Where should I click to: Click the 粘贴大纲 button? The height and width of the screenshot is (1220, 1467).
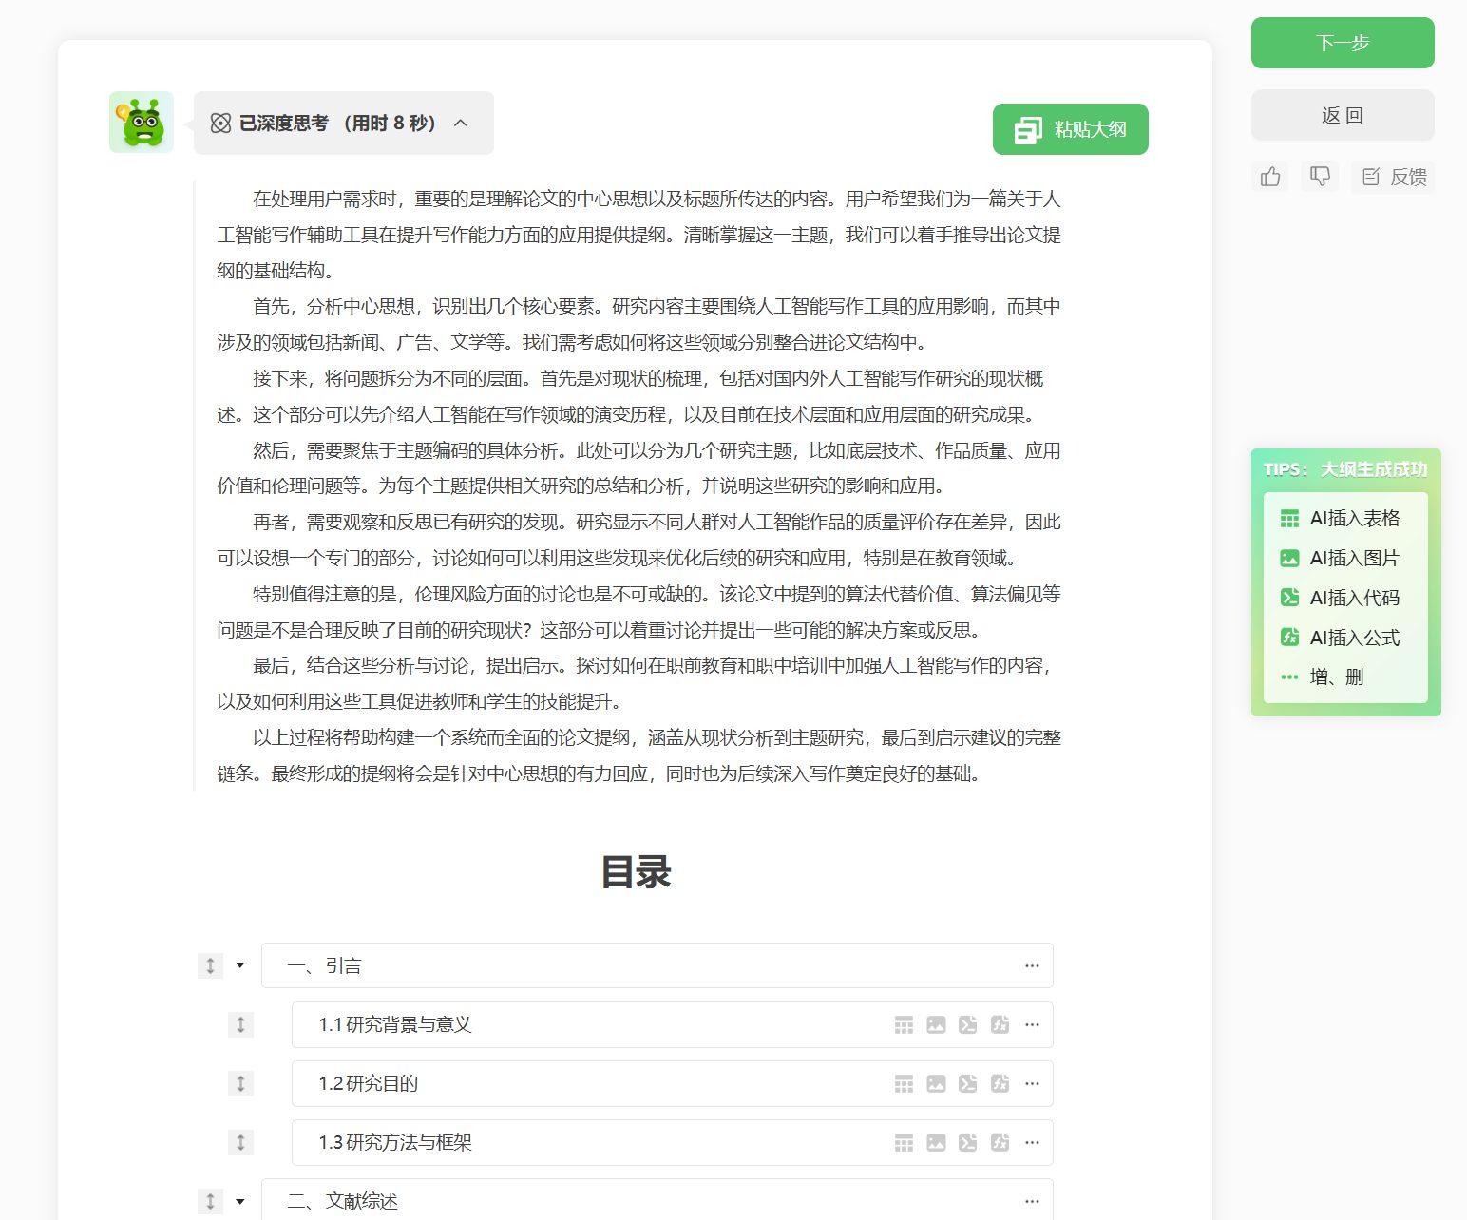click(x=1070, y=129)
